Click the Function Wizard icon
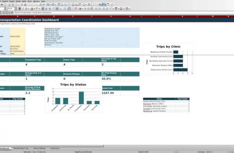The width and height of the screenshot is (234, 153). 4,13
